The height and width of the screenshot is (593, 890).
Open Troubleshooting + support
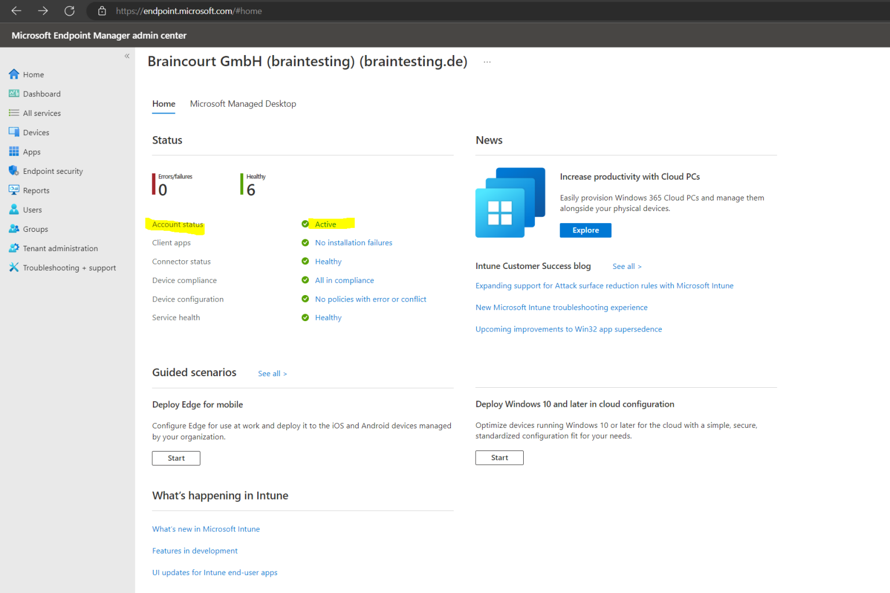pos(68,267)
